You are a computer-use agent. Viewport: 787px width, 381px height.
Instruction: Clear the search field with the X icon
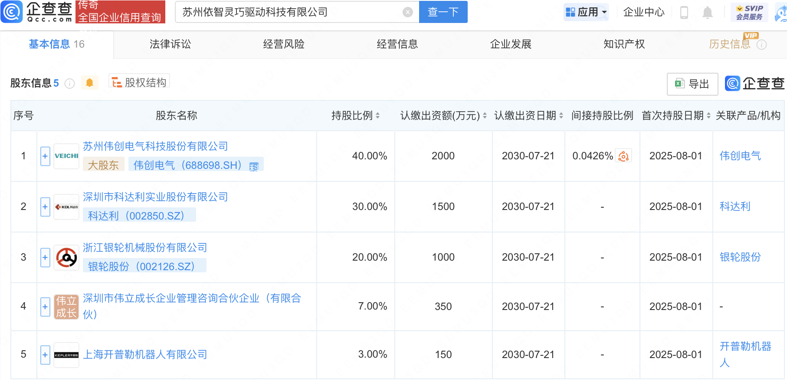(x=407, y=12)
